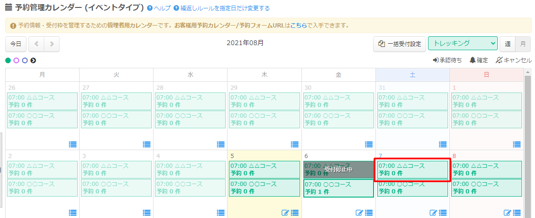The height and width of the screenshot is (218, 535).
Task: Open the こちら link in the notice banner
Action: coord(298,26)
